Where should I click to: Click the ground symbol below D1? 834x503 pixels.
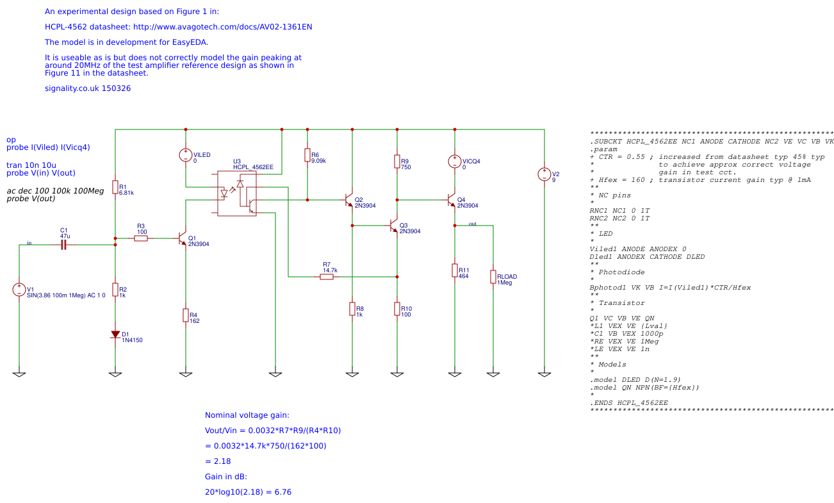(x=115, y=372)
